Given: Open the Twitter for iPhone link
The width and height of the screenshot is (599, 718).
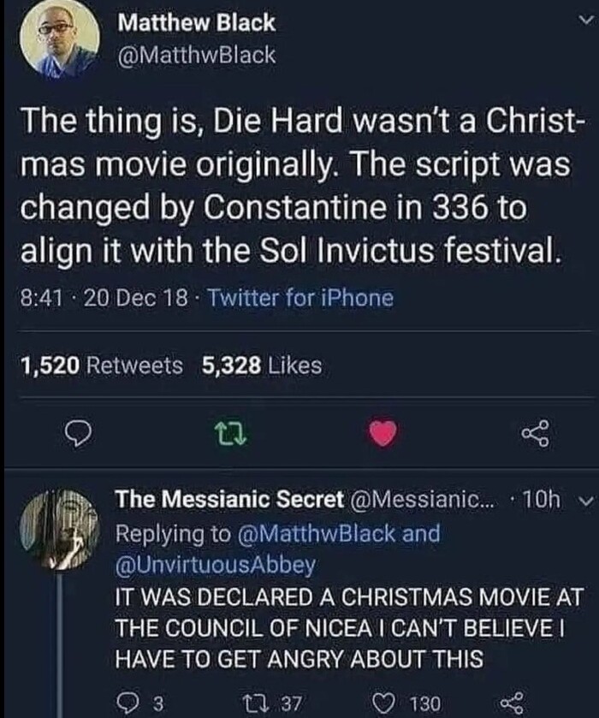Looking at the screenshot, I should coord(300,298).
